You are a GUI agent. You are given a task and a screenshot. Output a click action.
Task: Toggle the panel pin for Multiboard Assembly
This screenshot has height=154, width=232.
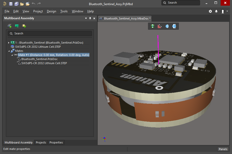pyautogui.click(x=90, y=18)
